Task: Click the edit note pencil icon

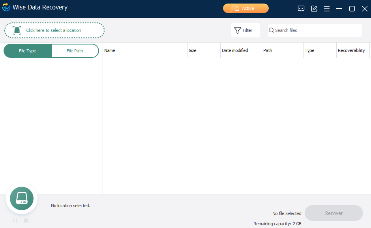Action: [314, 9]
